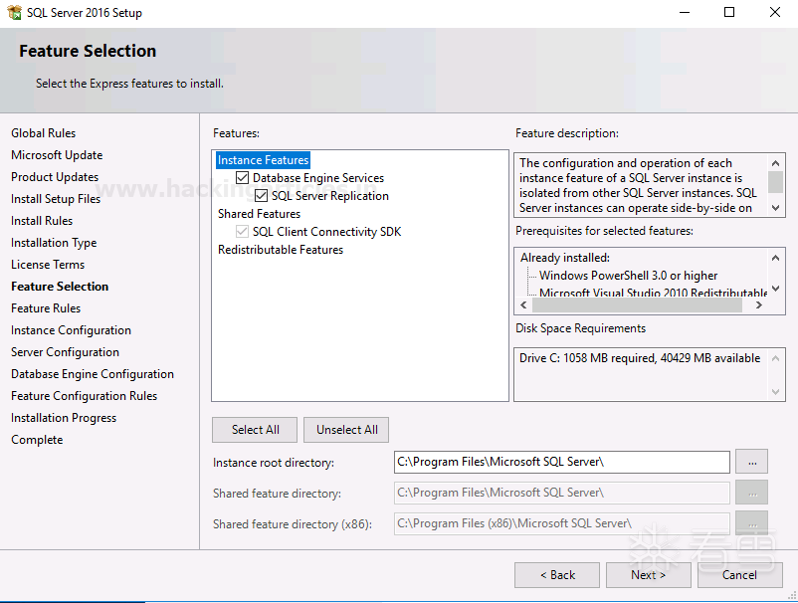The width and height of the screenshot is (798, 603).
Task: Focus the Instance root directory field
Action: pos(562,462)
